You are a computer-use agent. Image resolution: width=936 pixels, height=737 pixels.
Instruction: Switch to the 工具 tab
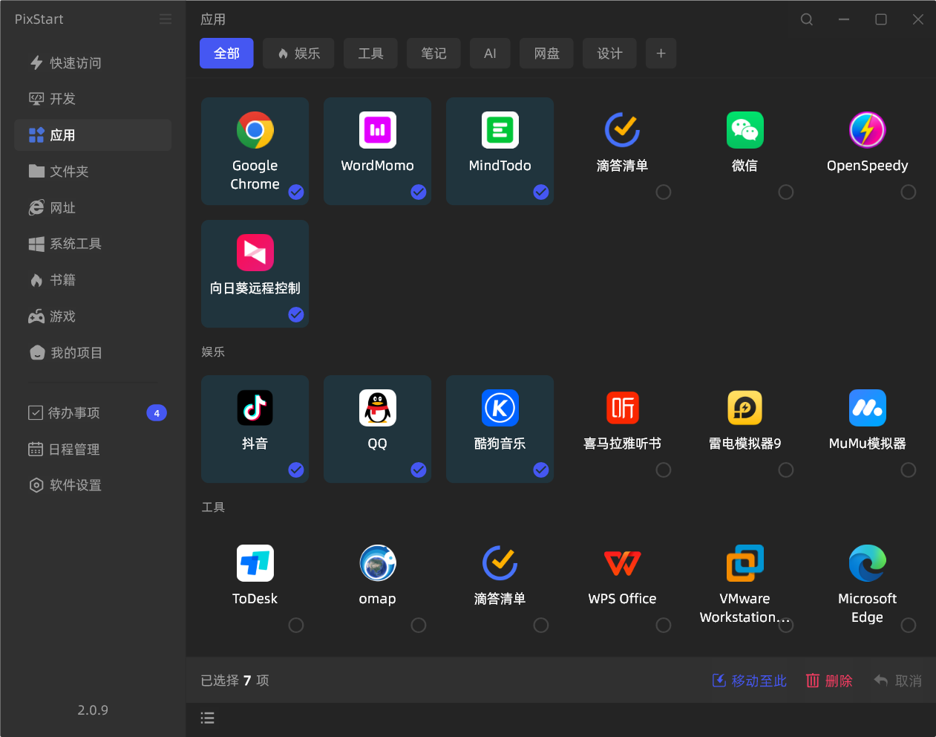pos(370,53)
